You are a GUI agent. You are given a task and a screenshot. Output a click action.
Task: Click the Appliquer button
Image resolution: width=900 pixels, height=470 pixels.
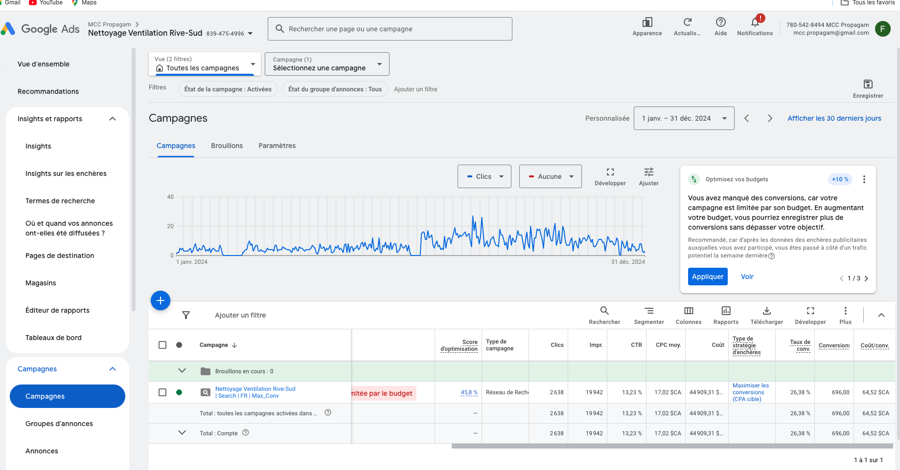click(x=708, y=277)
